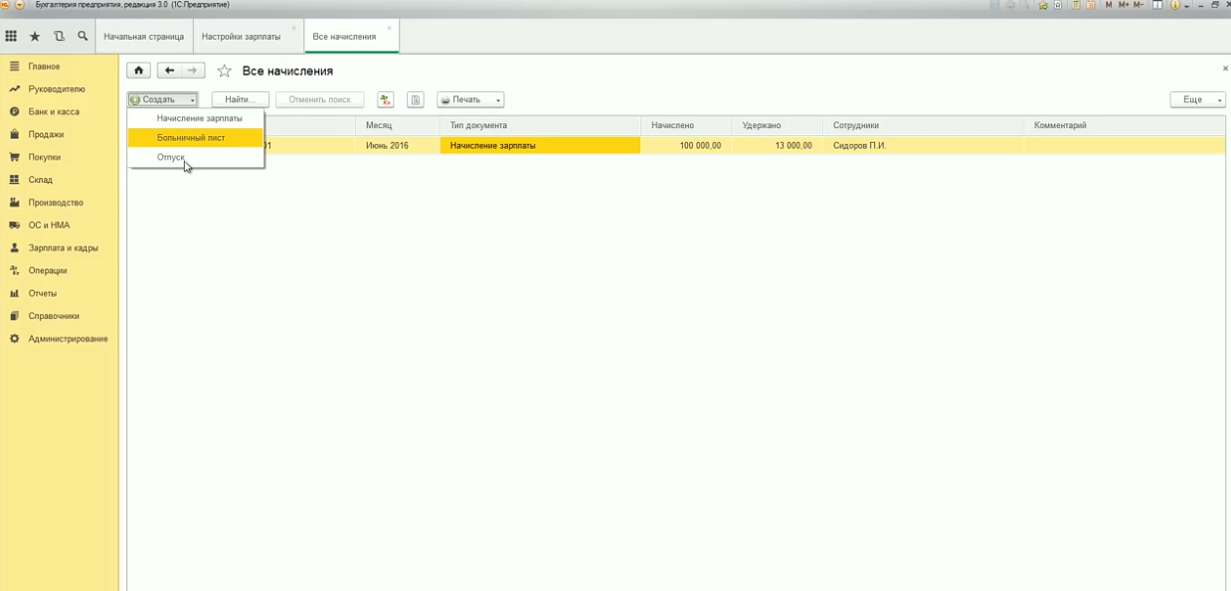1231x591 pixels.
Task: Click the M+ memory add button
Action: click(x=1124, y=5)
